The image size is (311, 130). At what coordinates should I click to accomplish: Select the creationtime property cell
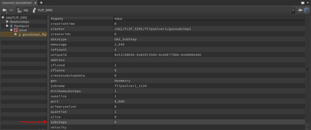click(x=82, y=24)
